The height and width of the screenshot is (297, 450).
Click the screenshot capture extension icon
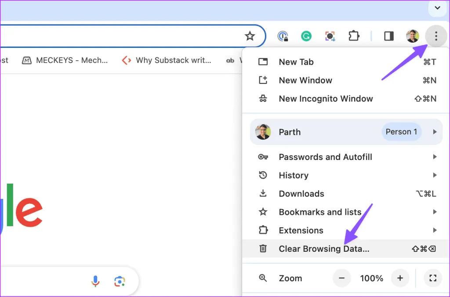coord(330,36)
